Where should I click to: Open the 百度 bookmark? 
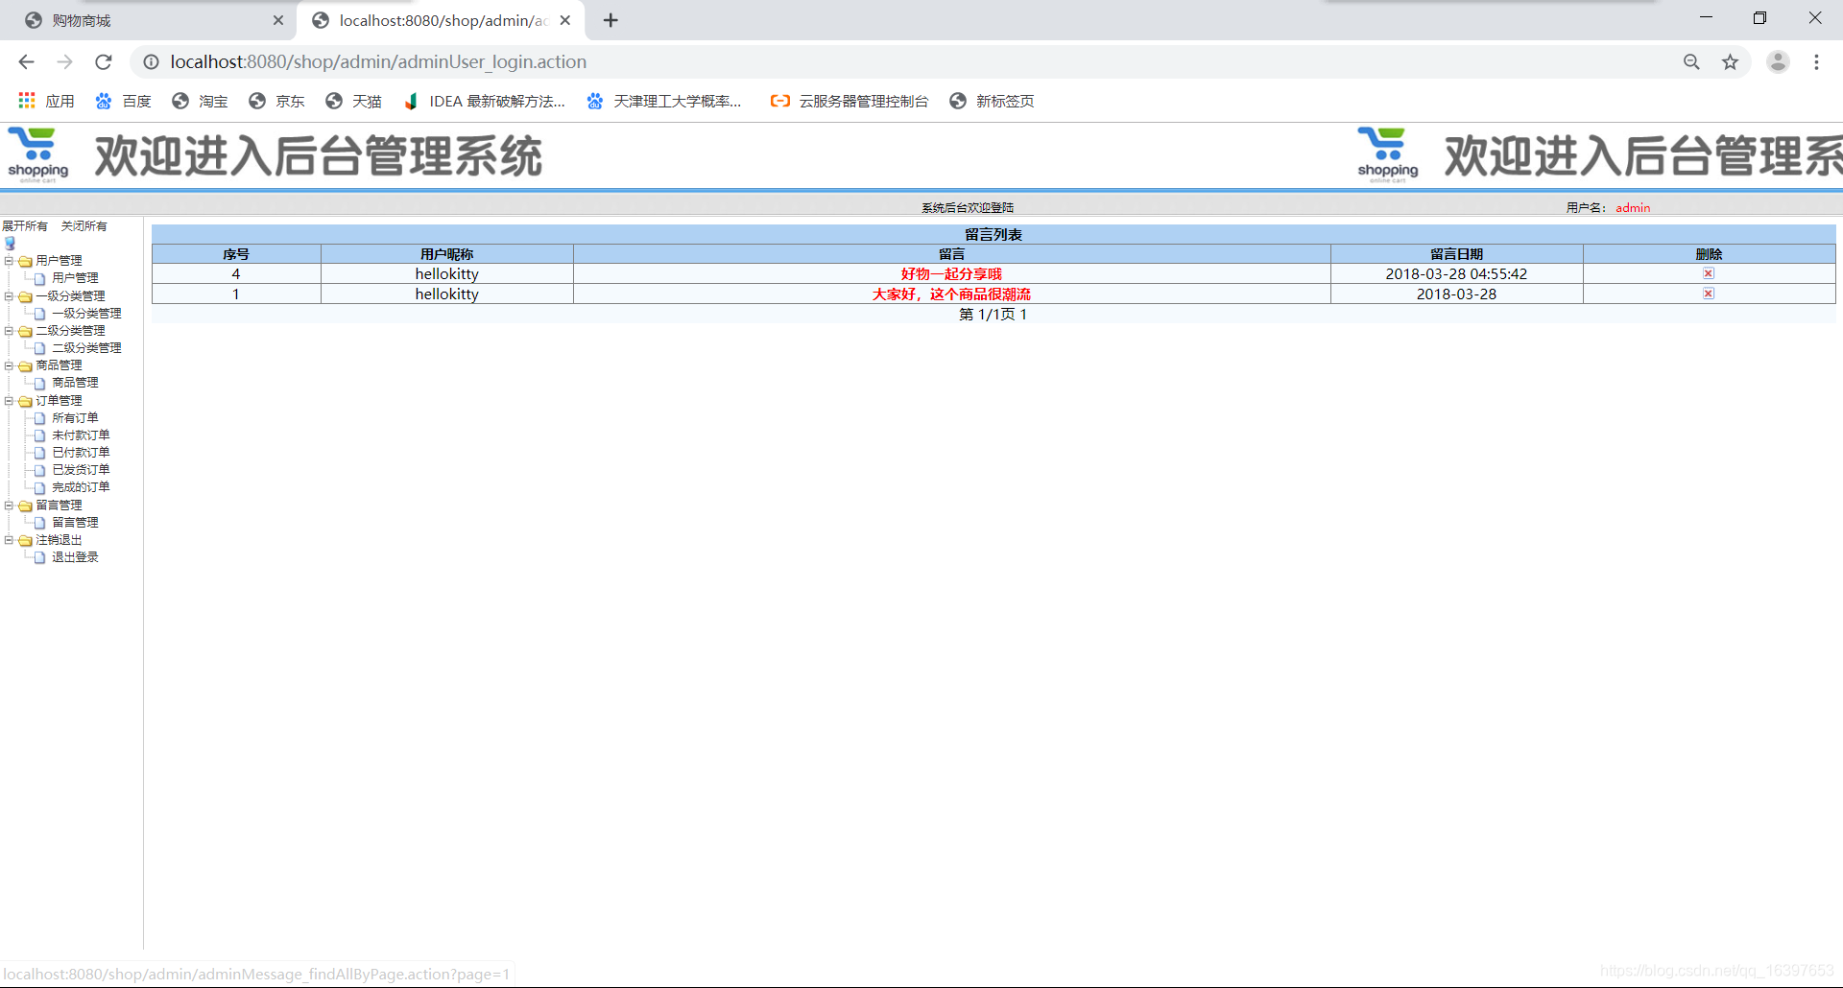pyautogui.click(x=123, y=101)
